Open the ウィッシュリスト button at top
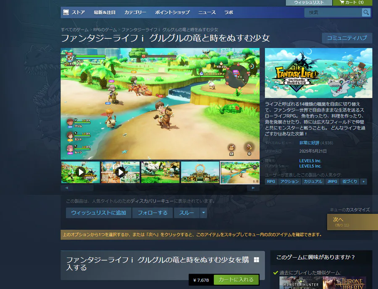Screen dimensions: 378x289 (x=309, y=3)
